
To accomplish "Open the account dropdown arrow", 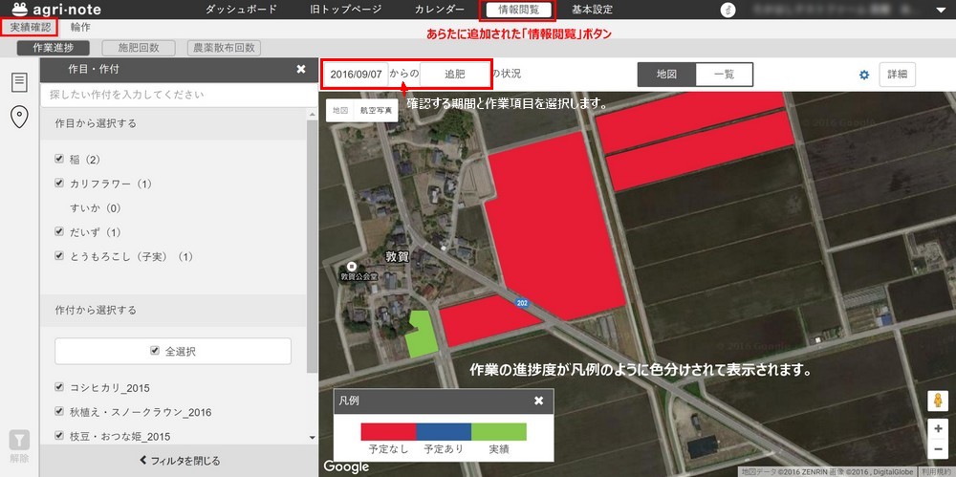I will pos(940,11).
